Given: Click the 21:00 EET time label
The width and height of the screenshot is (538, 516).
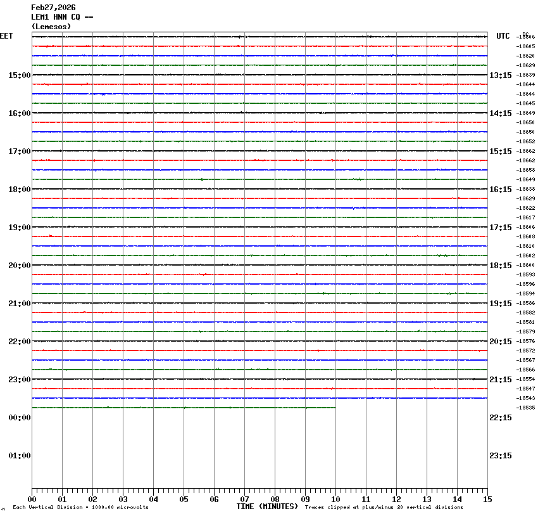Looking at the screenshot, I should [19, 304].
